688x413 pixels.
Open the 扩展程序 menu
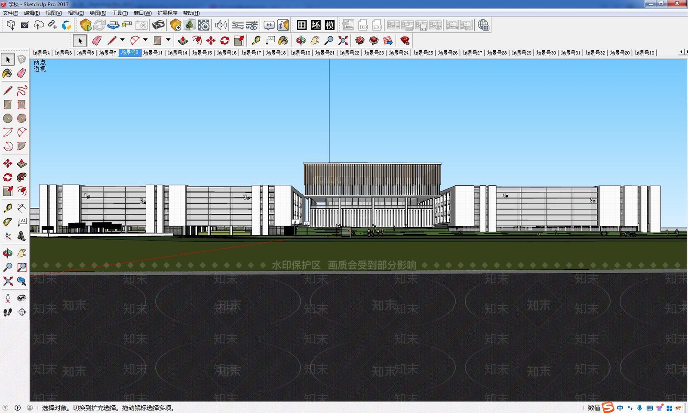coord(167,13)
